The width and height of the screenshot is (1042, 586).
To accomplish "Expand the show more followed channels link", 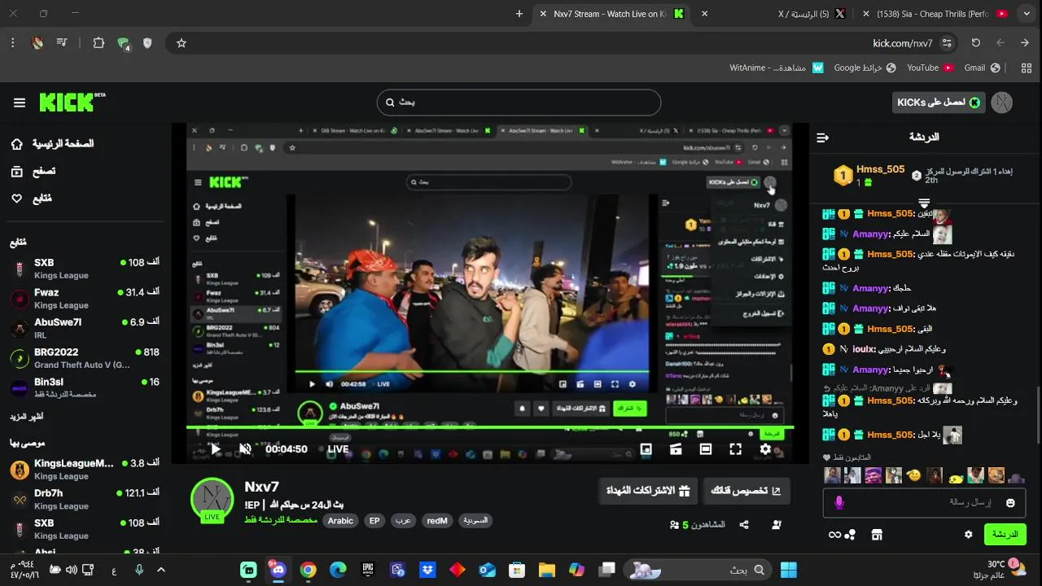I will (x=27, y=417).
